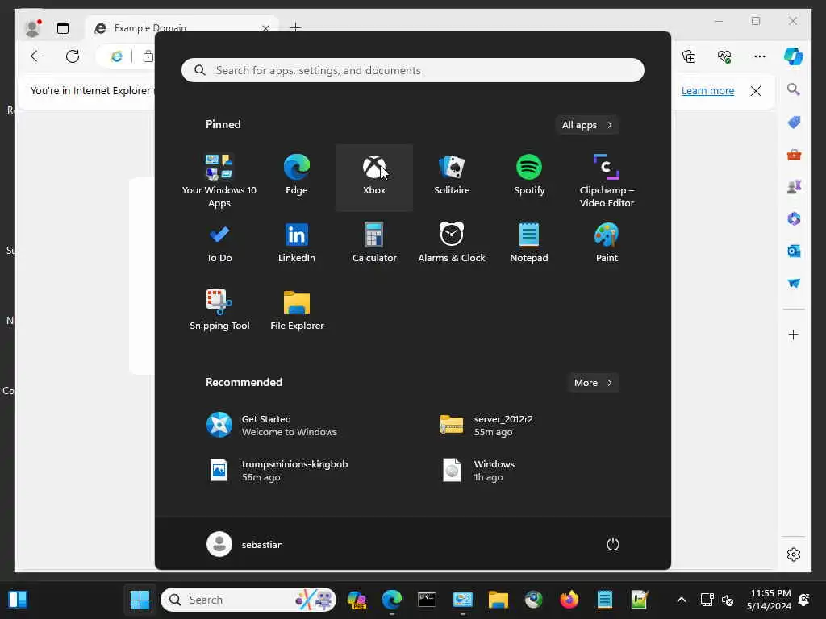Expand the All apps list
This screenshot has width=826, height=619.
click(x=587, y=125)
